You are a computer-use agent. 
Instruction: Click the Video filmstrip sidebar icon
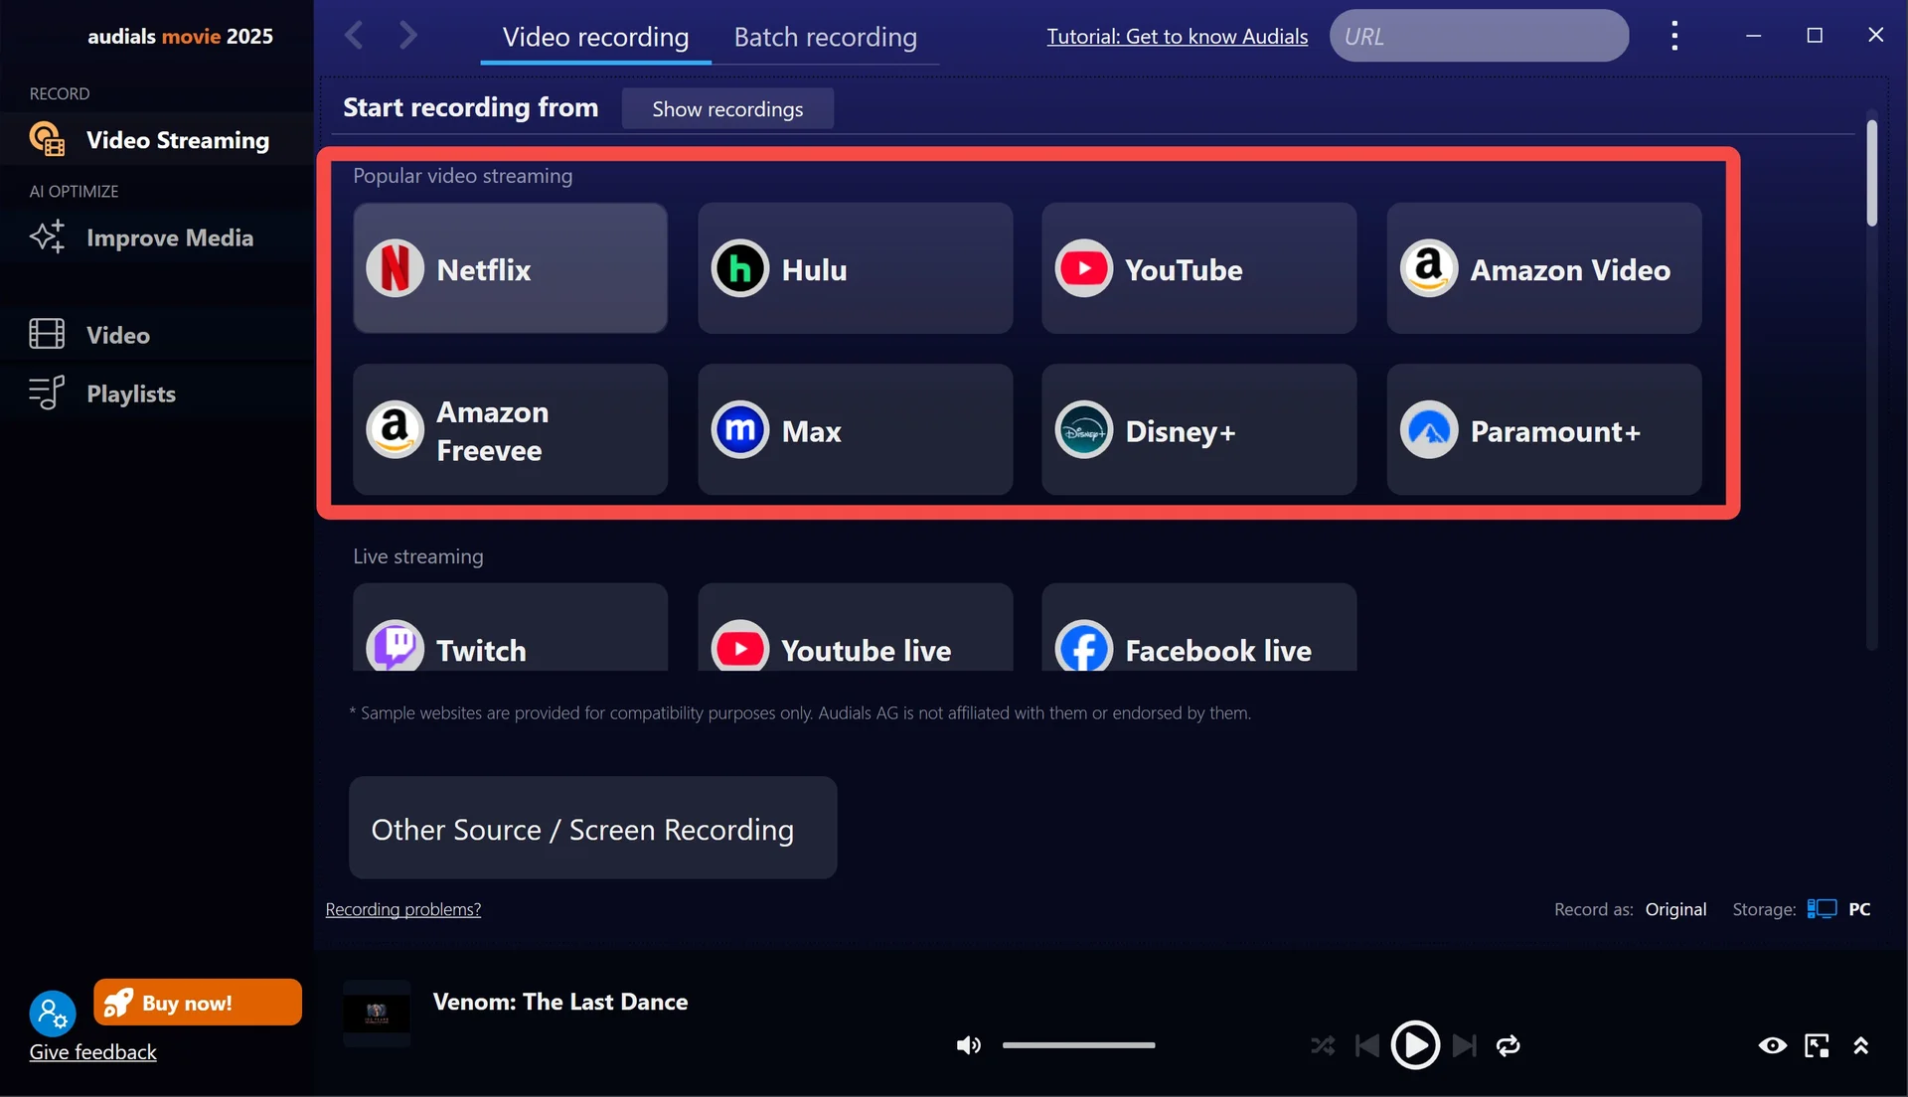pos(47,334)
